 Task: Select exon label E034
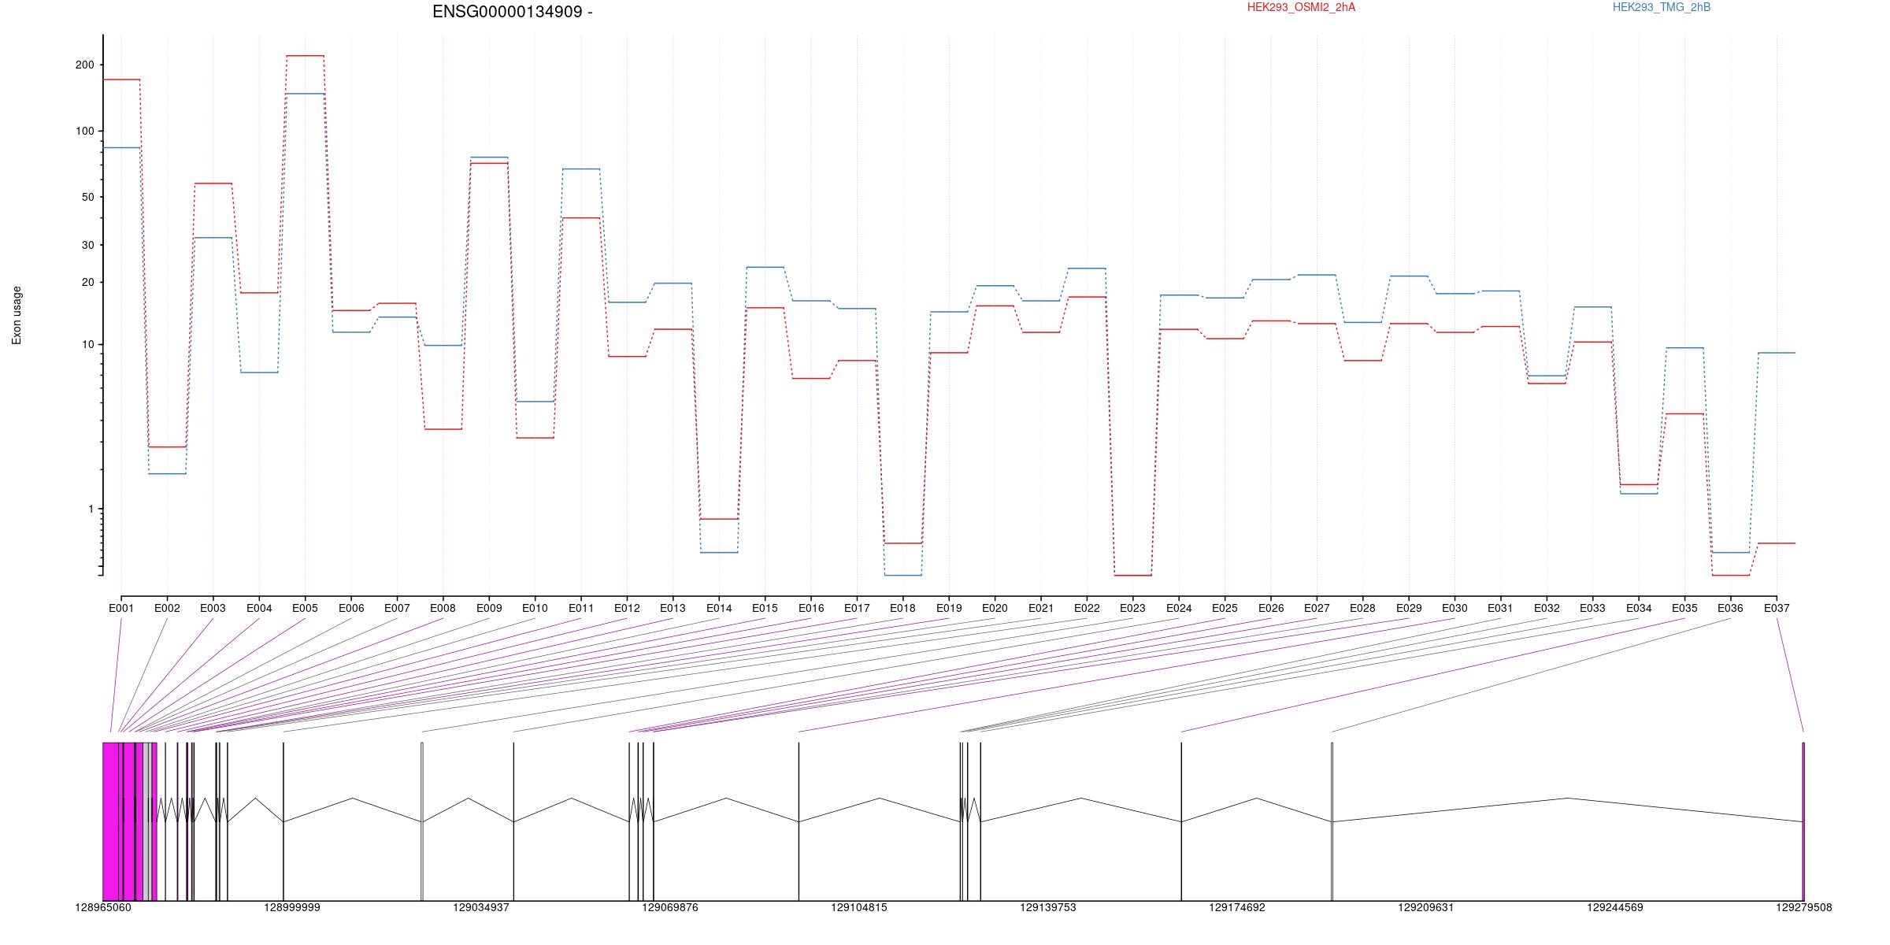pyautogui.click(x=1639, y=608)
